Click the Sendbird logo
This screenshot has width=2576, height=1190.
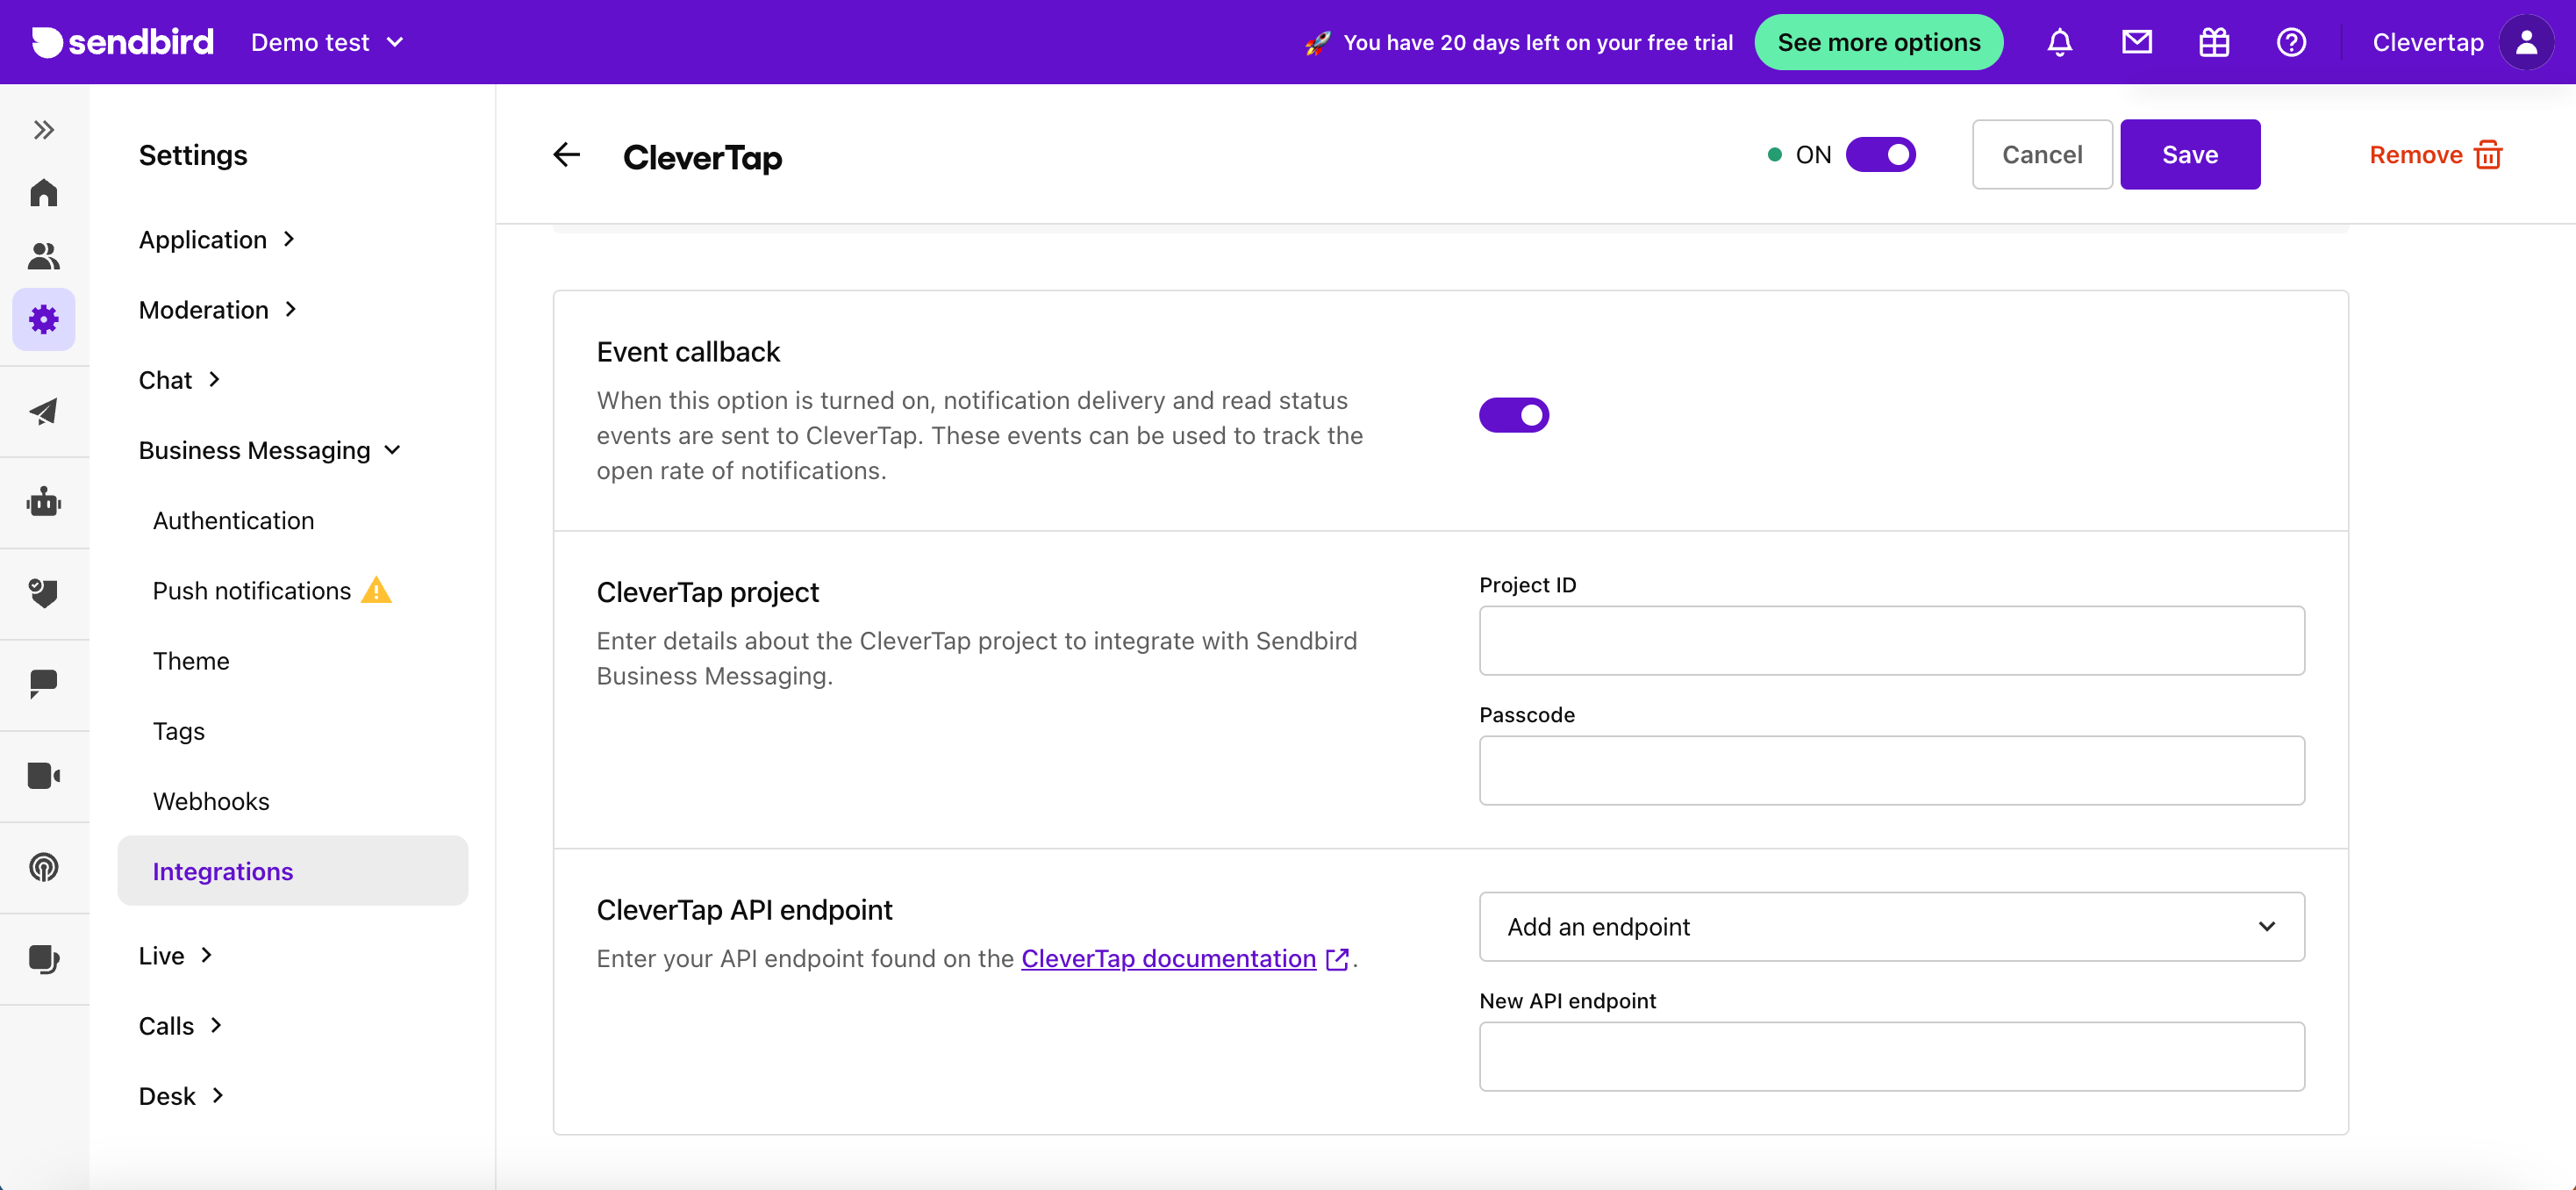[x=122, y=42]
